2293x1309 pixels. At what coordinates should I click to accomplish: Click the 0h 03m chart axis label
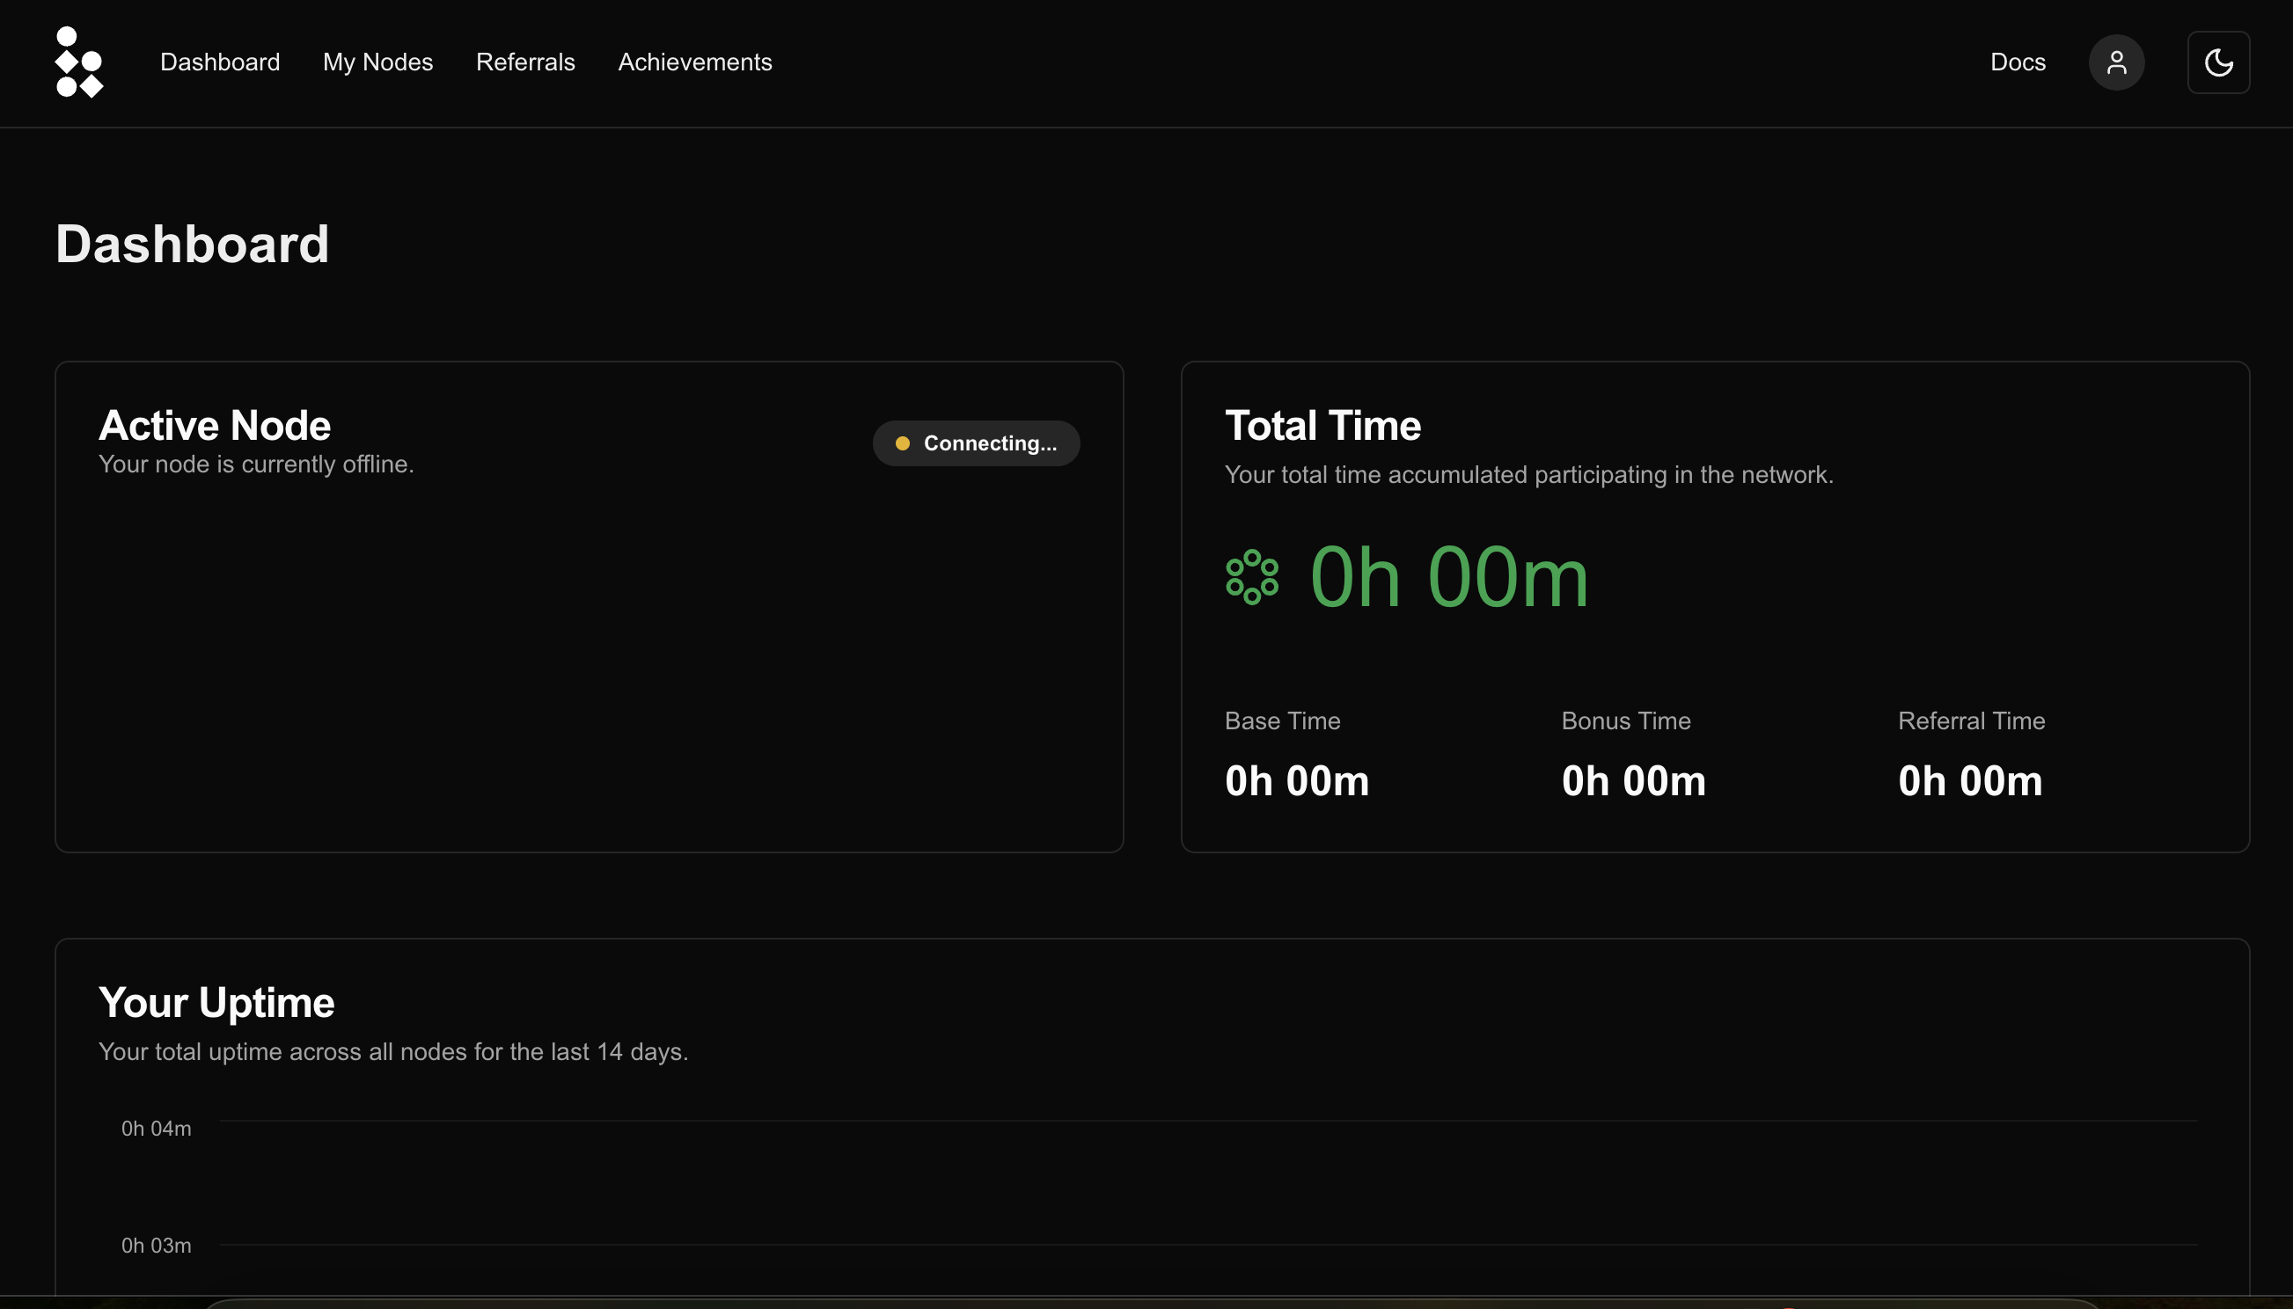(x=157, y=1245)
